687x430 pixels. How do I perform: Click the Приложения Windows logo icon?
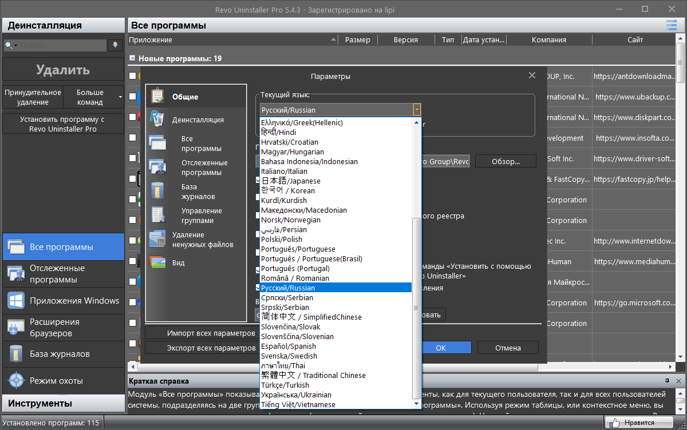tap(15, 301)
